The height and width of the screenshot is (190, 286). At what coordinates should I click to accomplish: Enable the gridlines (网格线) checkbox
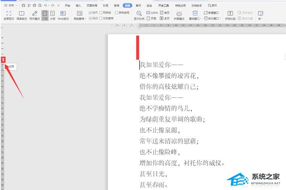pyautogui.click(x=101, y=13)
